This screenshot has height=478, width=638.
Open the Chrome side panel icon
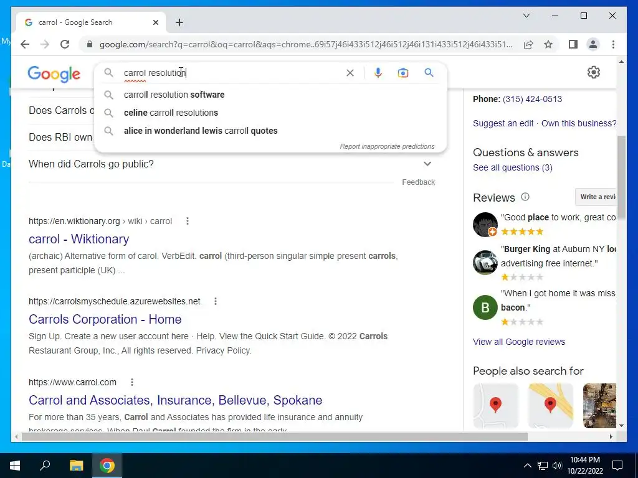[573, 44]
